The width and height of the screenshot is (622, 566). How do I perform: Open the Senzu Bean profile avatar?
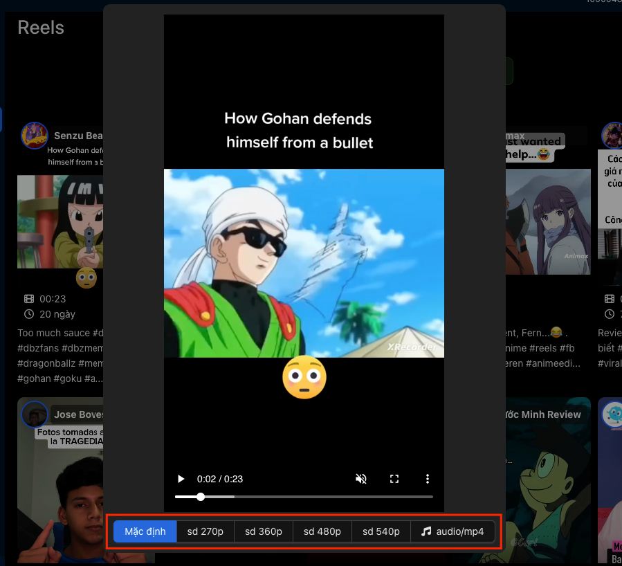[35, 136]
